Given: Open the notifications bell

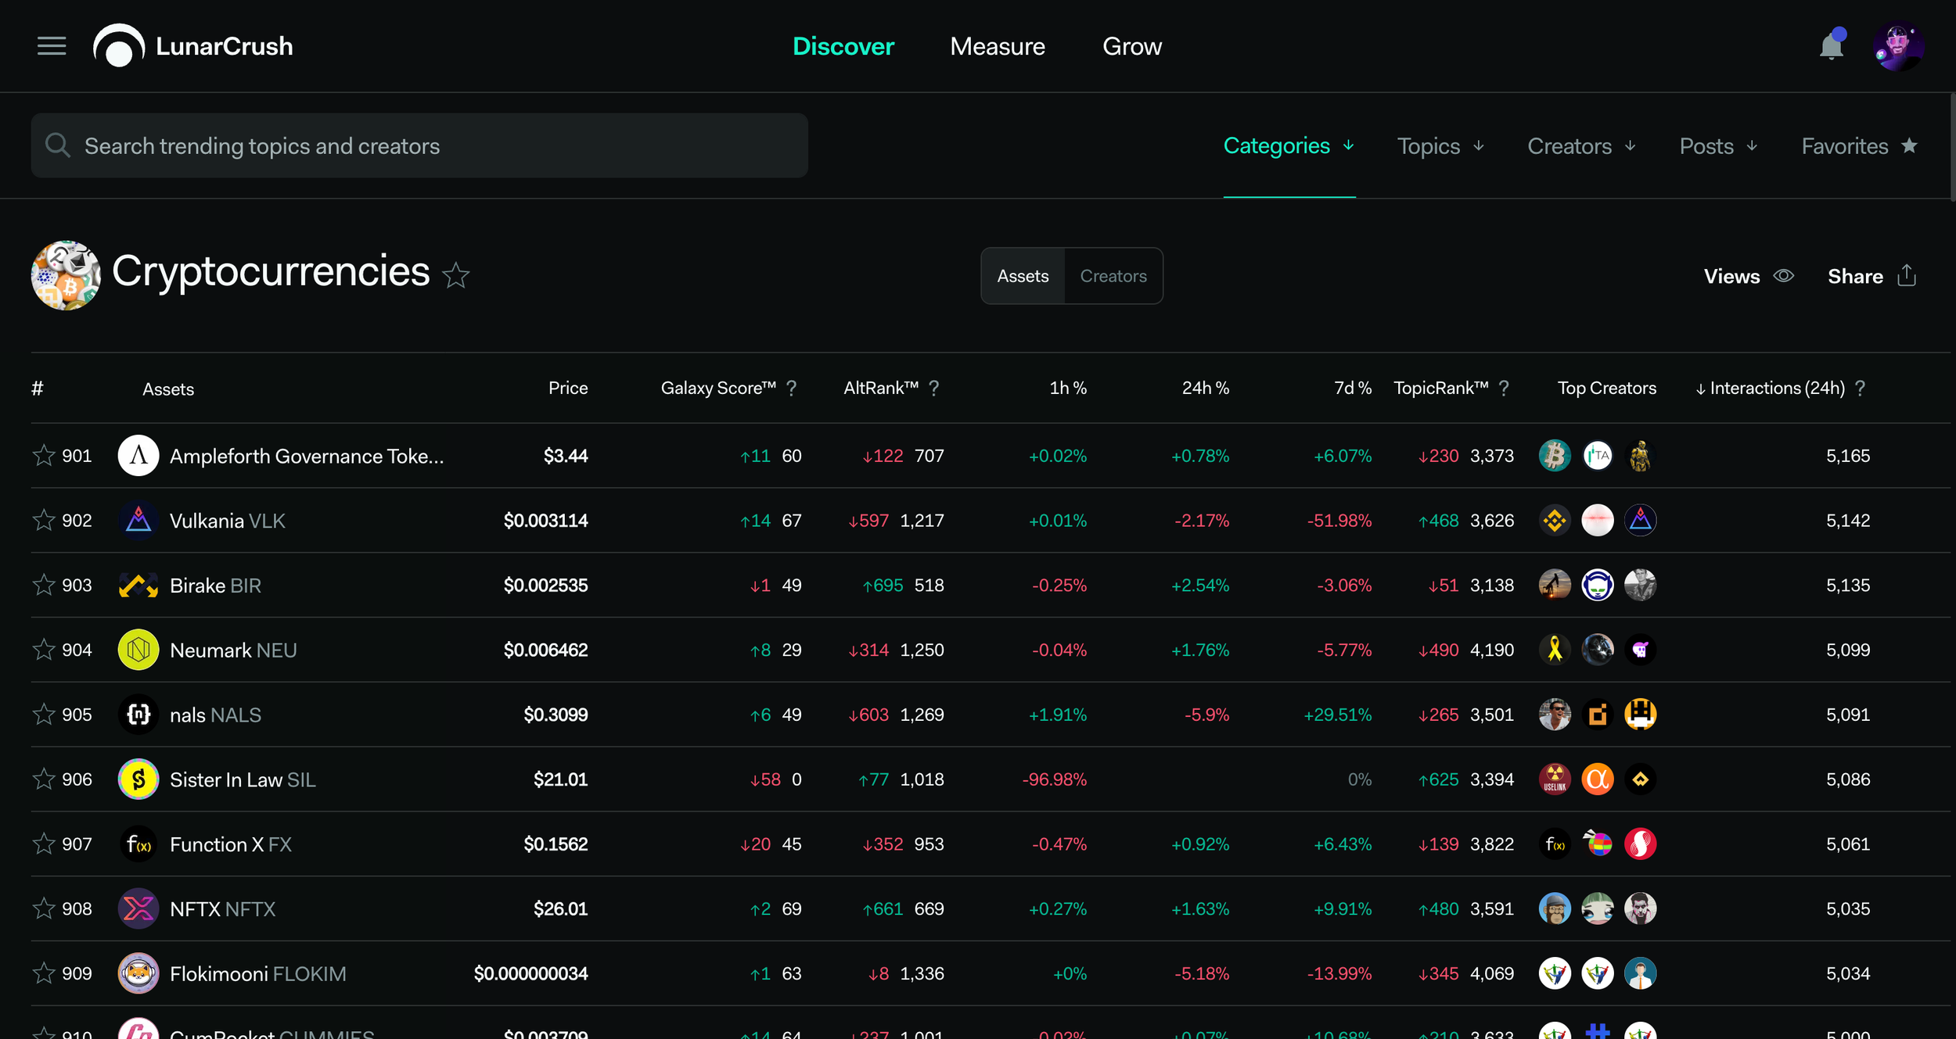Looking at the screenshot, I should tap(1832, 45).
